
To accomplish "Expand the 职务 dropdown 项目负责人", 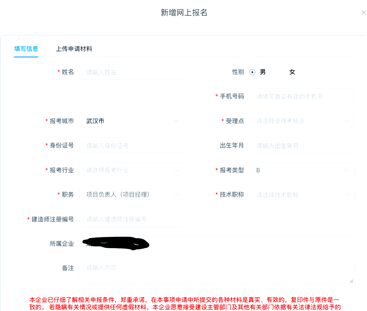I will coord(131,195).
